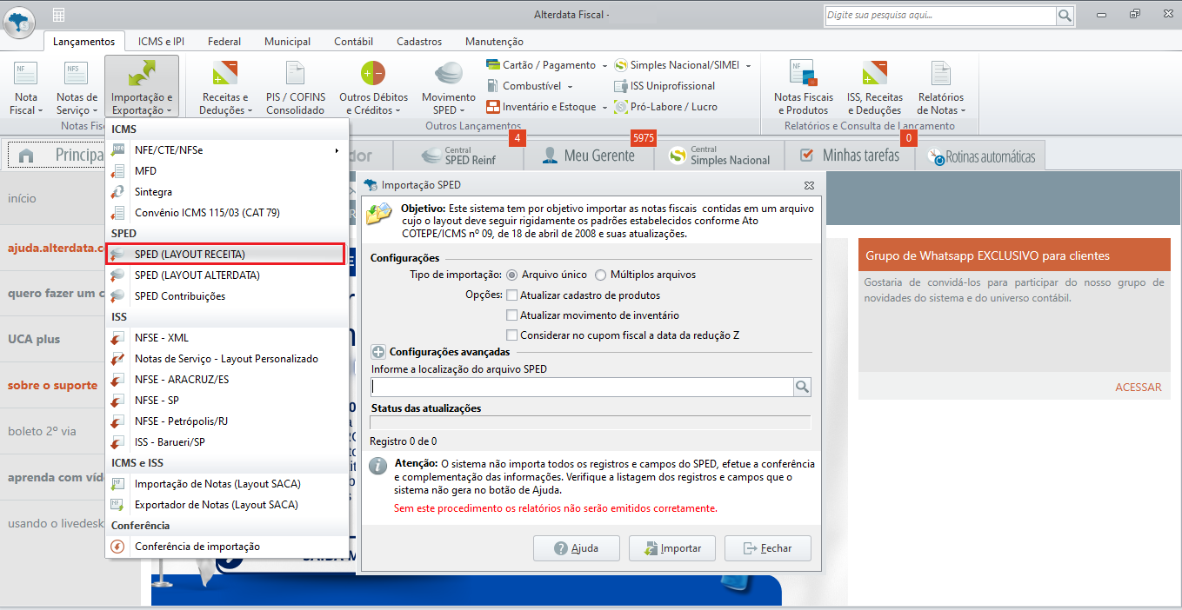Check Atualizar cadastro de produtos

(x=512, y=295)
